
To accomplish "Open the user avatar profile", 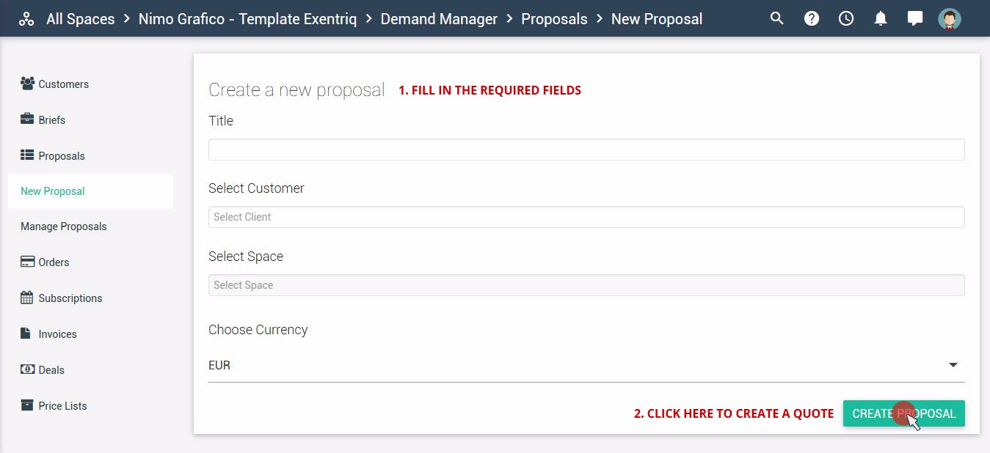I will [950, 18].
